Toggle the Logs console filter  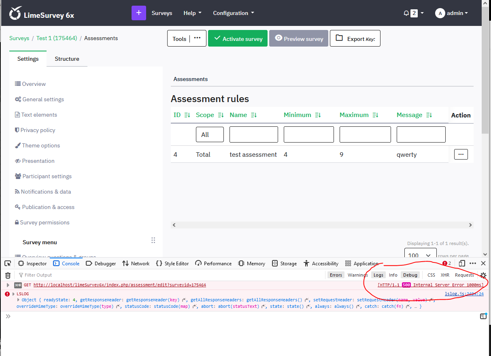click(x=378, y=275)
